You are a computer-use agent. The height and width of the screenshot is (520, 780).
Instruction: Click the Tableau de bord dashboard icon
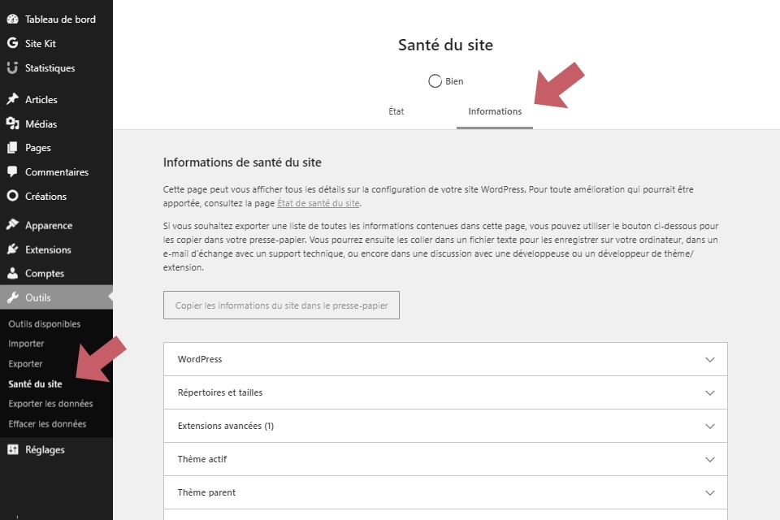[12, 19]
